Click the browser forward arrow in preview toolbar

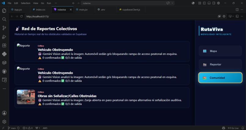[16, 16]
